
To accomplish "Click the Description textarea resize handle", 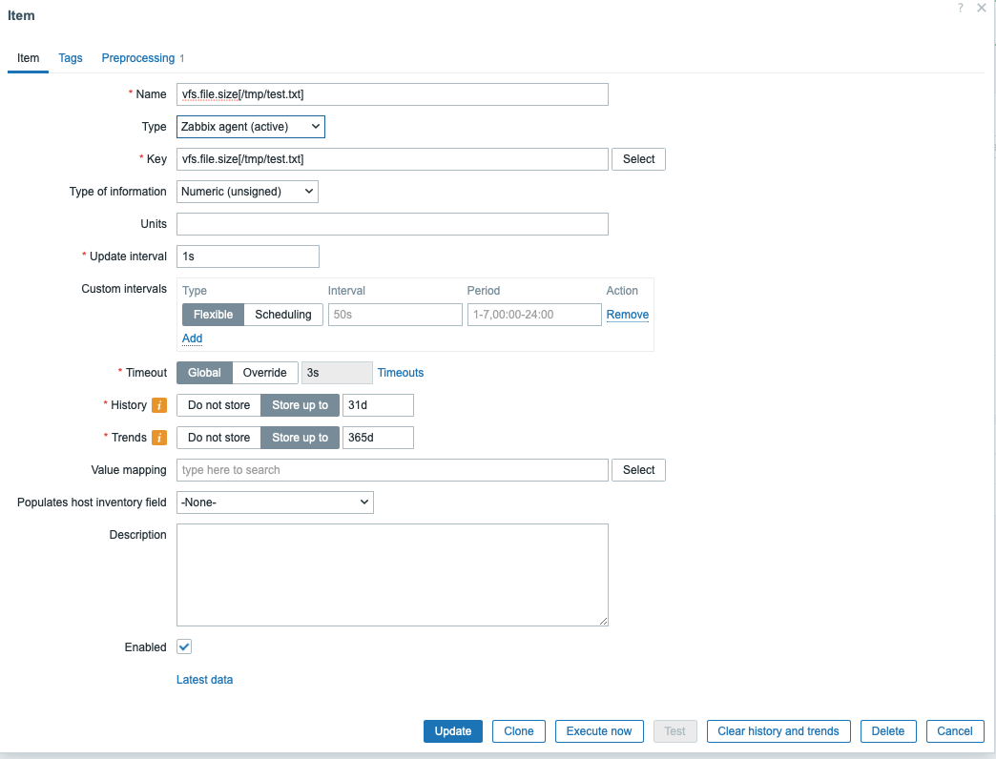I will pyautogui.click(x=604, y=622).
